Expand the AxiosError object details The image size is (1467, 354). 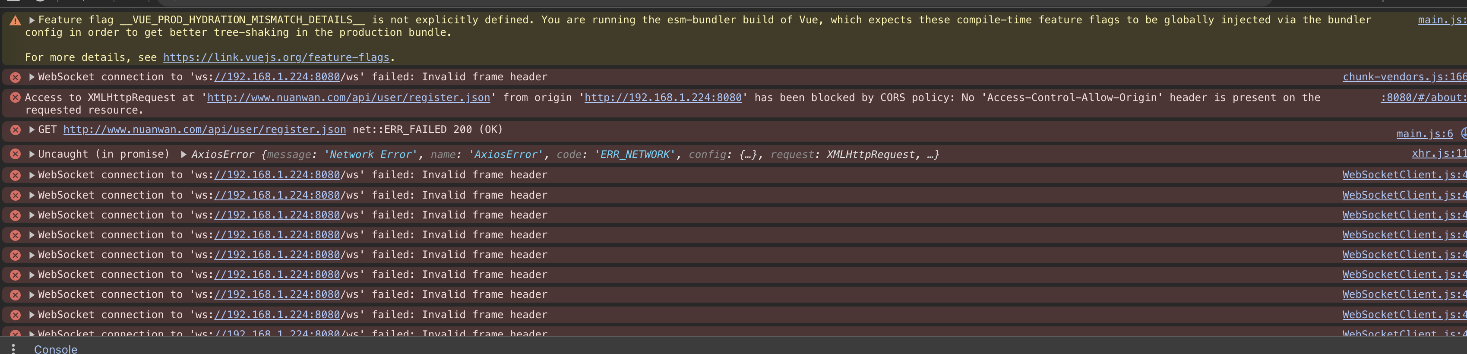(183, 154)
